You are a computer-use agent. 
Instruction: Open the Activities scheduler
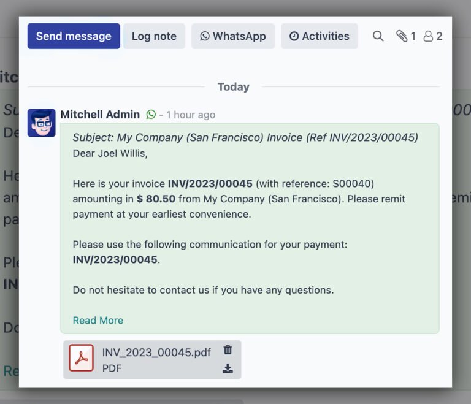tap(320, 36)
